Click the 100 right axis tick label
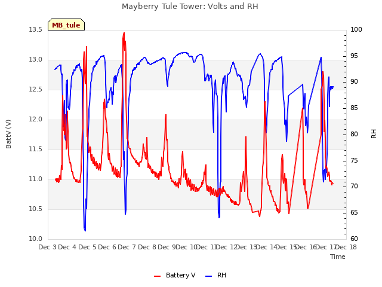Screen dimensions: 382x287 (356, 29)
